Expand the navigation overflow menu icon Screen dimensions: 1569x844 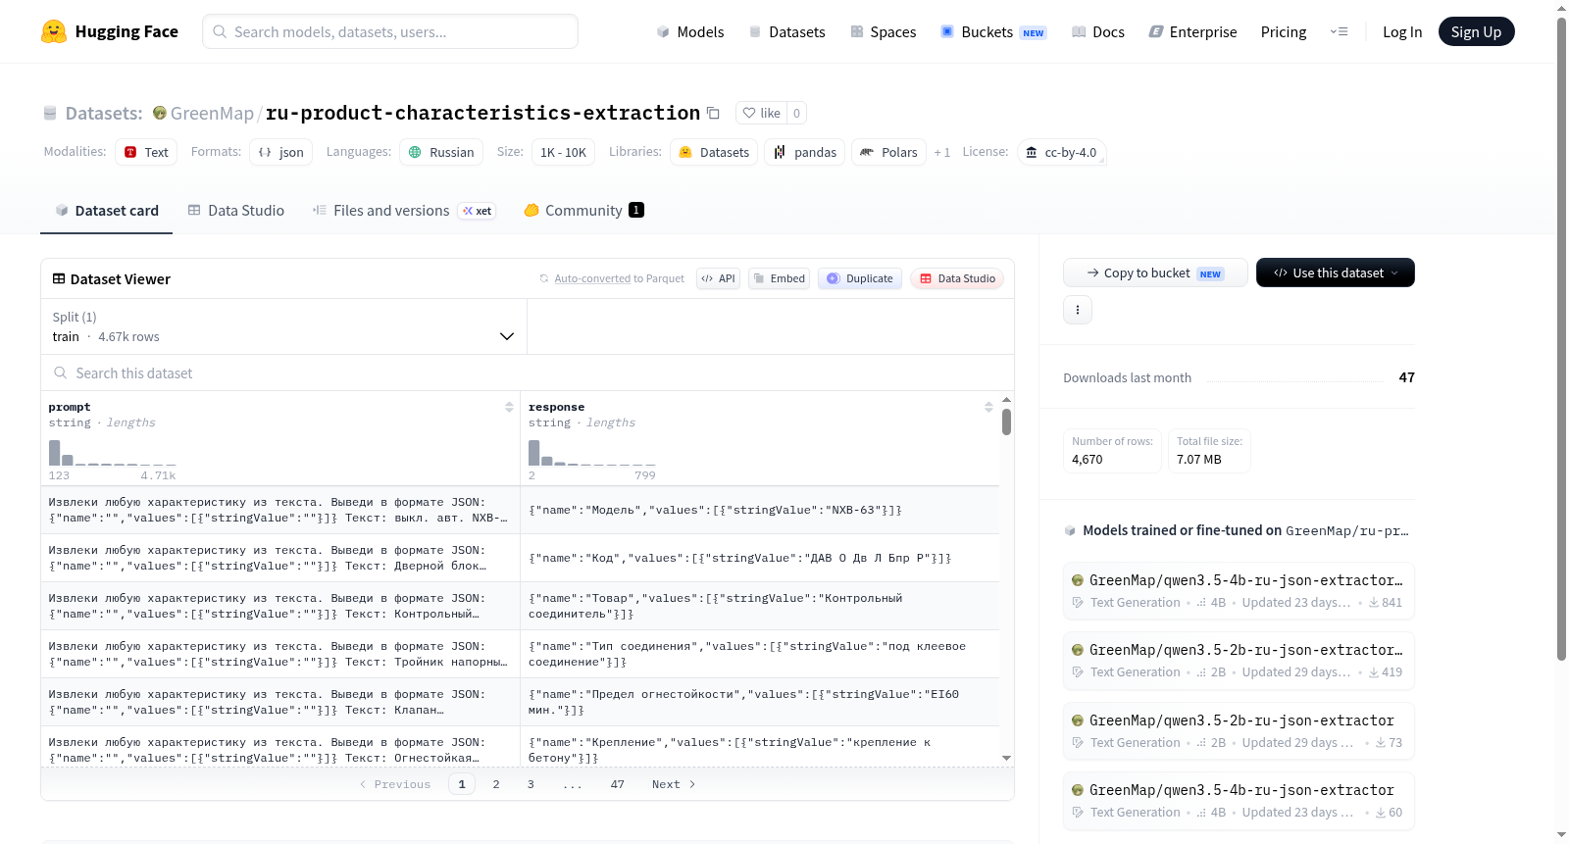coord(1339,31)
